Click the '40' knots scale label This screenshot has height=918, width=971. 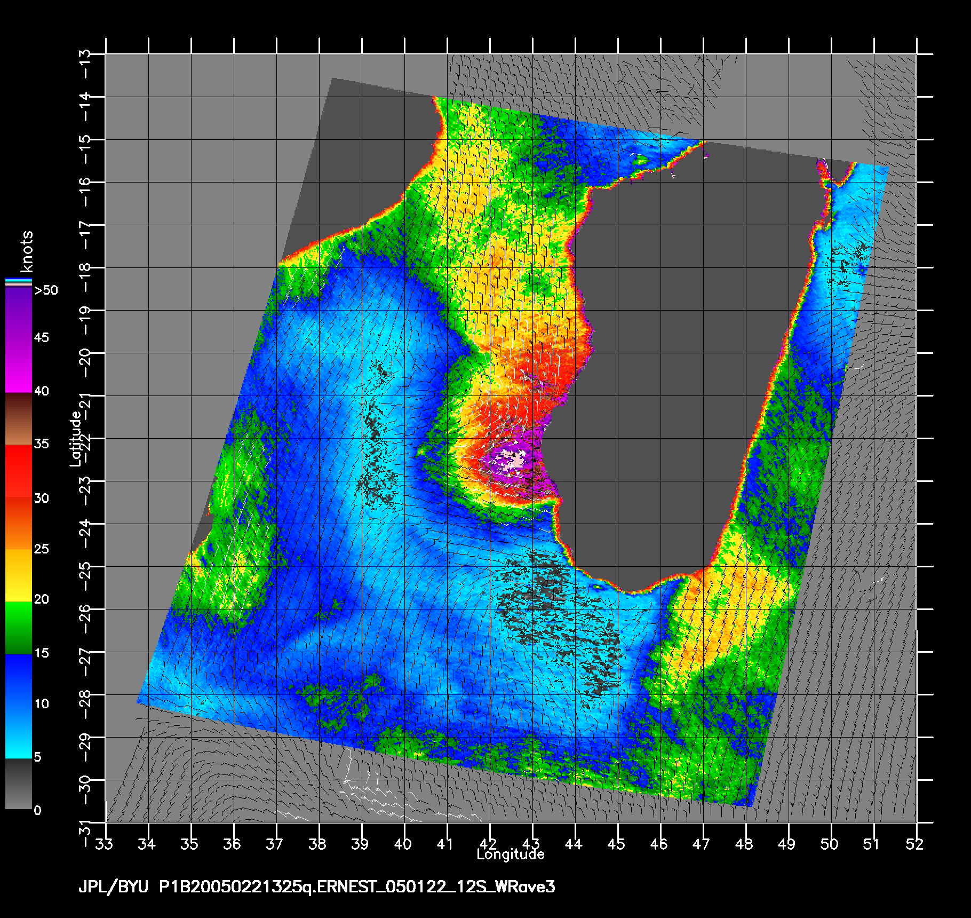(x=42, y=391)
